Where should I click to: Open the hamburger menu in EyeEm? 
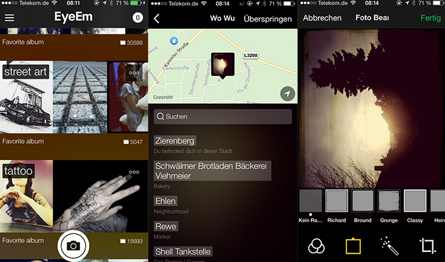pyautogui.click(x=10, y=18)
